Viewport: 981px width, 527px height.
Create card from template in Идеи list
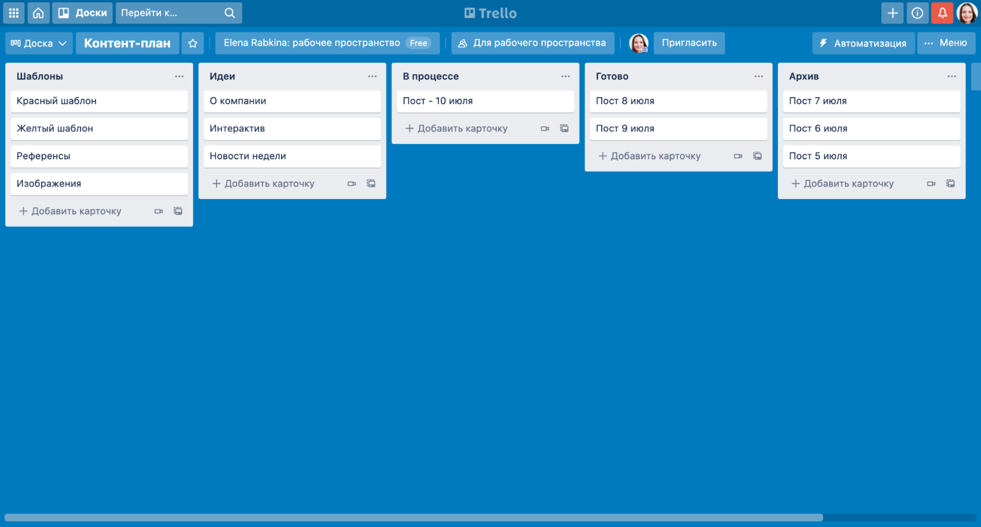[x=371, y=183]
